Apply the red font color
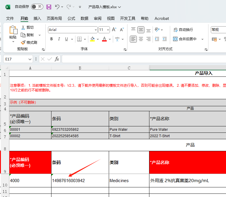 tap(104, 39)
